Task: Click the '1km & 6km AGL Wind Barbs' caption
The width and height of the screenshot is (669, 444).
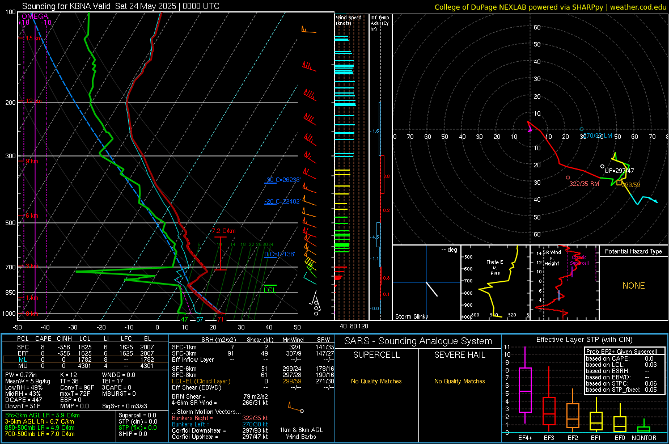Action: (x=301, y=433)
